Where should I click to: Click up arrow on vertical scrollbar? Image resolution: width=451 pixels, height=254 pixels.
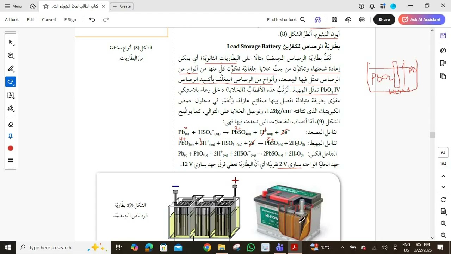click(432, 31)
